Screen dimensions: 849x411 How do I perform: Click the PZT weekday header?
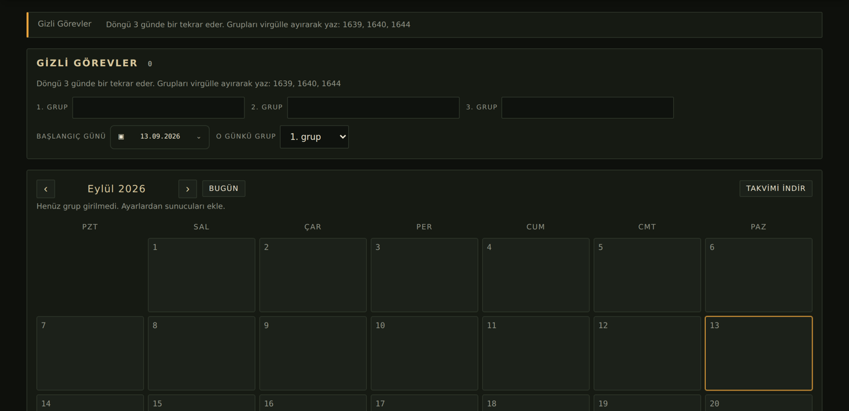click(x=90, y=227)
